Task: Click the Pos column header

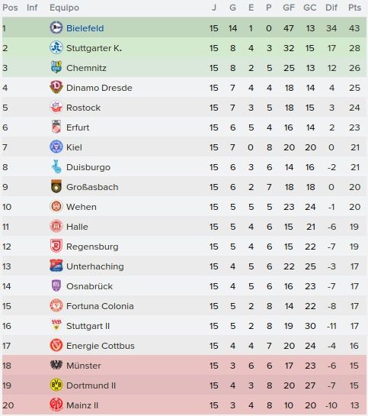Action: [10, 8]
